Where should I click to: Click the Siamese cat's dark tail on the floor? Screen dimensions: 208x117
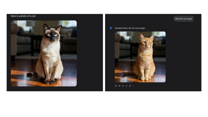coord(32,74)
